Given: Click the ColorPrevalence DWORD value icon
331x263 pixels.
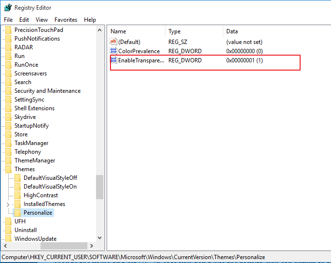Looking at the screenshot, I should 113,51.
